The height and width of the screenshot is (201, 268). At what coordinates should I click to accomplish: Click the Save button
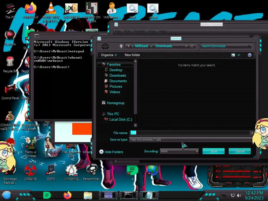(214, 151)
